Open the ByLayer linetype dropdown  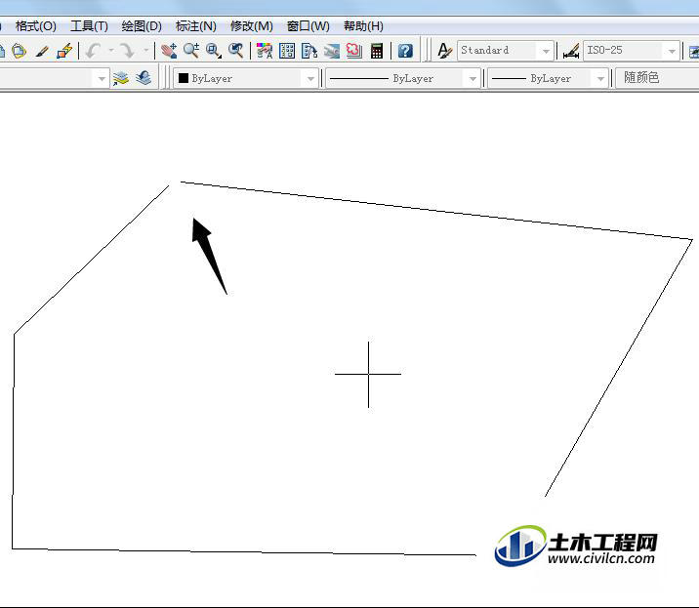coord(473,79)
